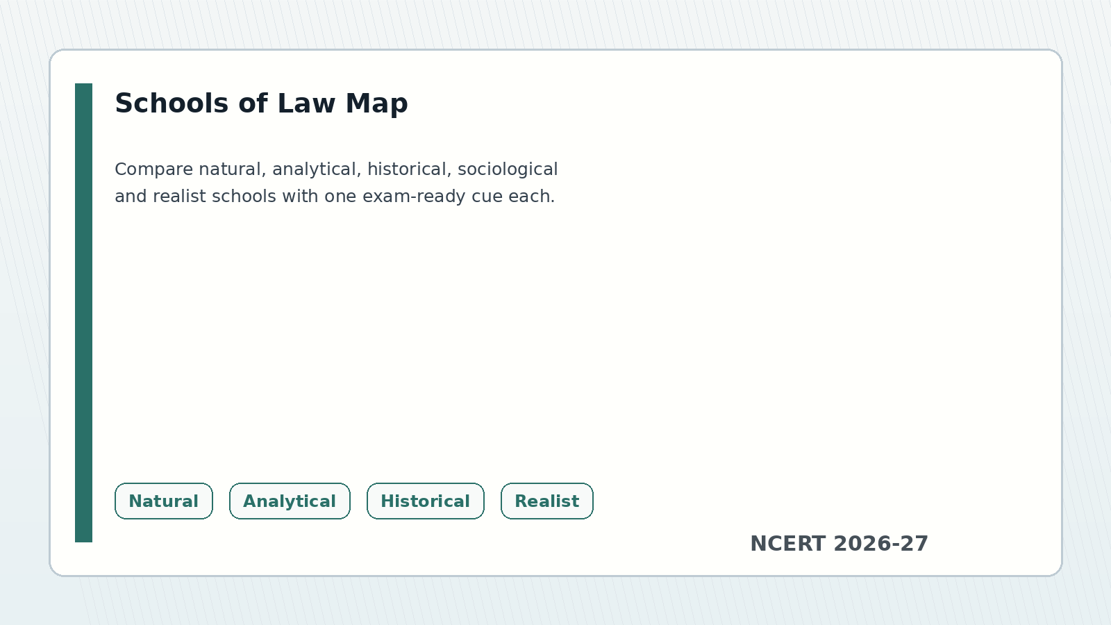The width and height of the screenshot is (1111, 625).
Task: Click the 'Schools of Law Map' title
Action: click(261, 103)
